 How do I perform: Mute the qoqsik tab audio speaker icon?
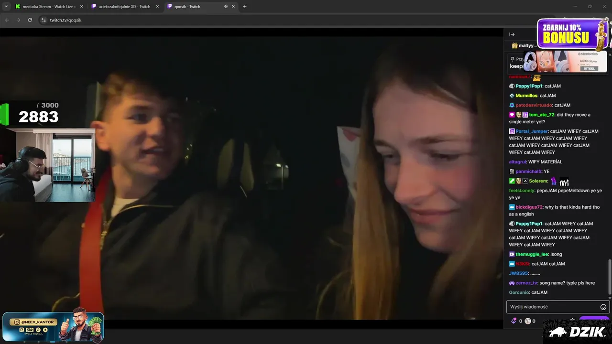[225, 7]
